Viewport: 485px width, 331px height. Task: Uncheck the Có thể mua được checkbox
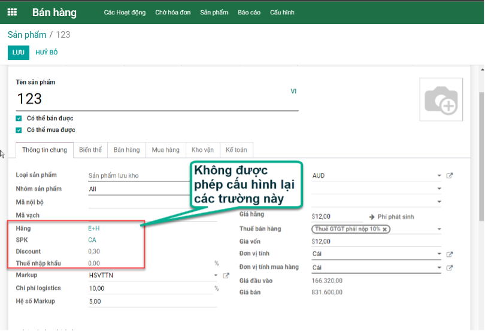click(19, 130)
